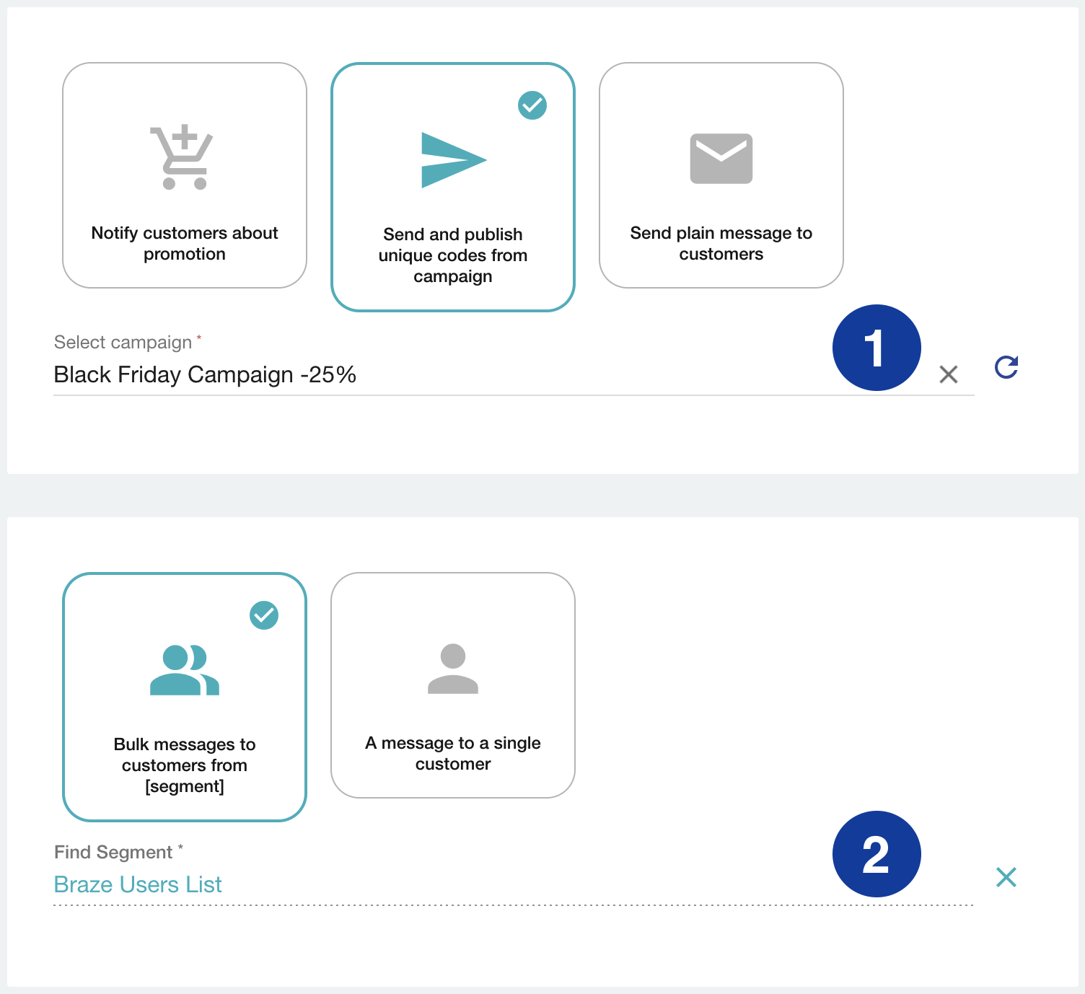Click the shopping cart plus icon

[182, 157]
